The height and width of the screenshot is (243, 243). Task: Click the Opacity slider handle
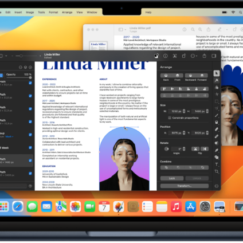click(x=30, y=78)
